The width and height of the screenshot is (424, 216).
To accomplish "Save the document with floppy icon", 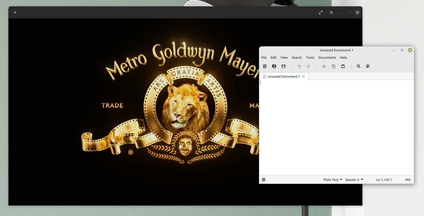I will point(284,66).
